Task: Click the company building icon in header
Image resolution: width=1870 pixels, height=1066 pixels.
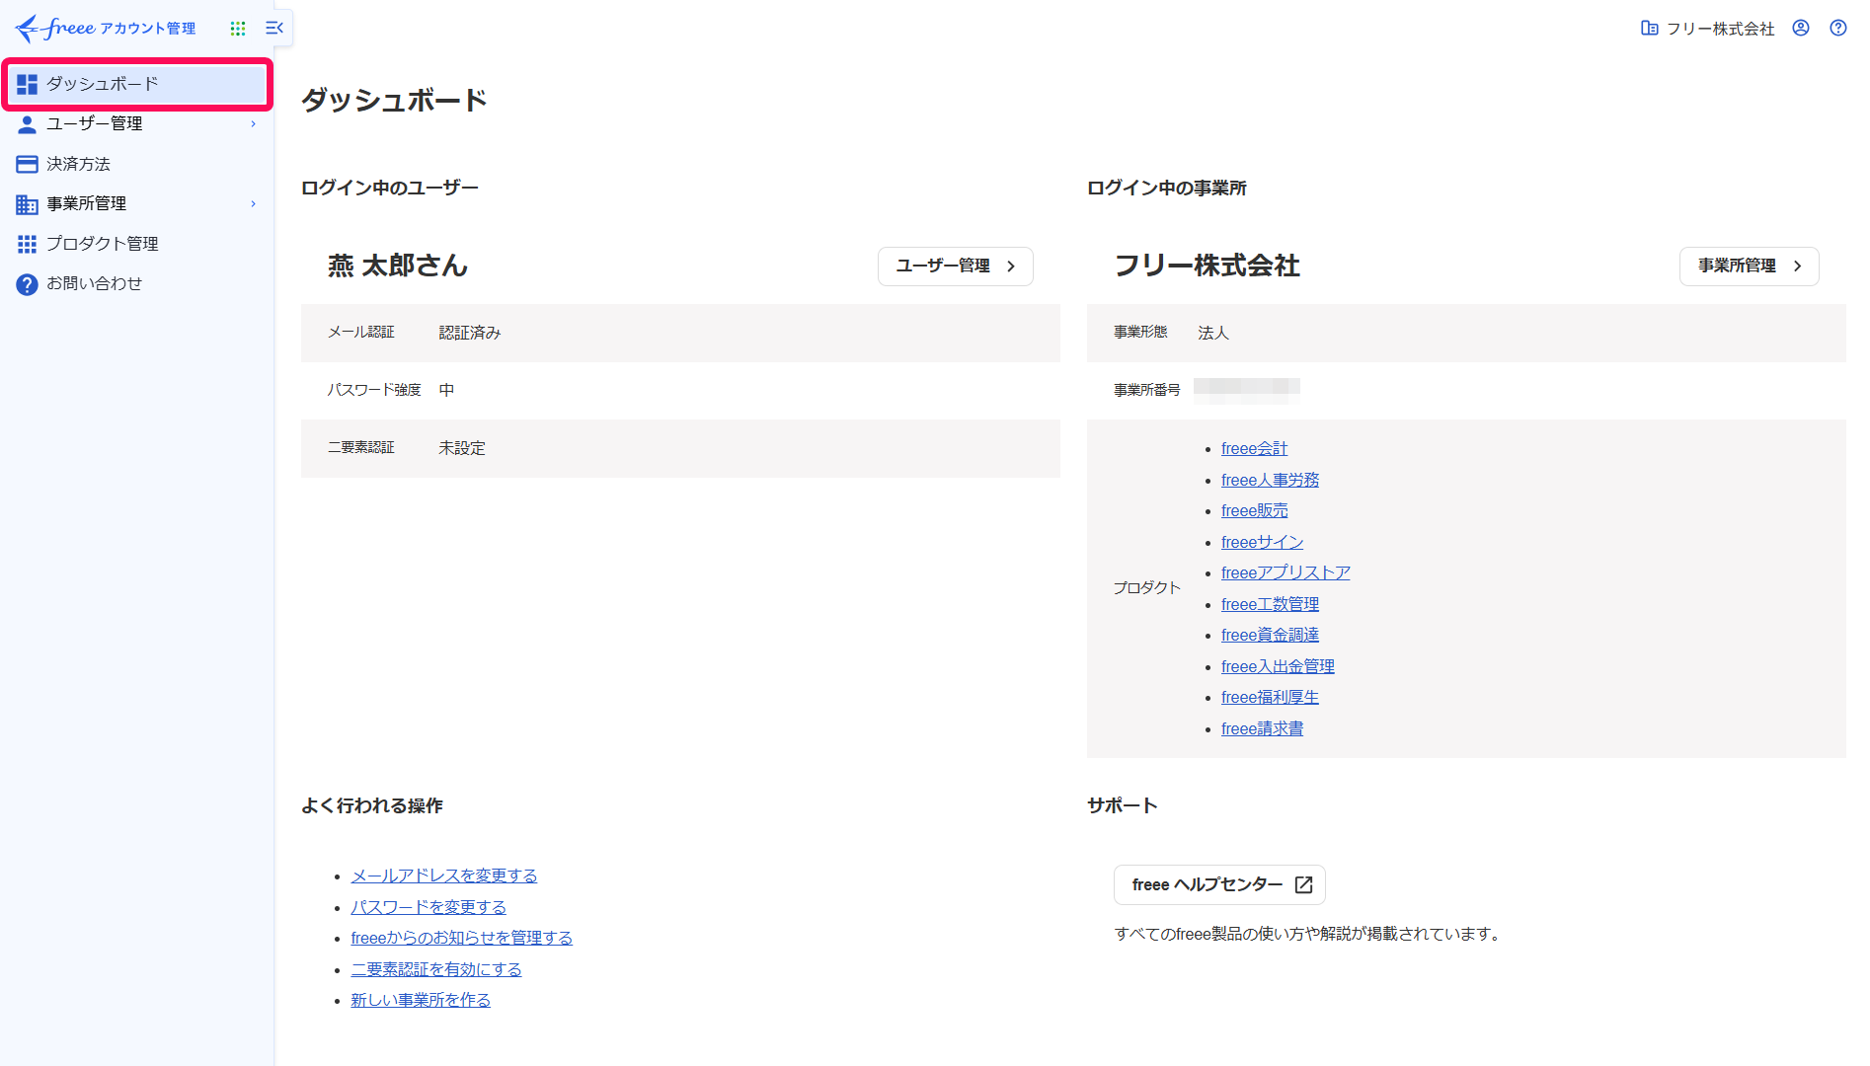Action: (x=1649, y=29)
